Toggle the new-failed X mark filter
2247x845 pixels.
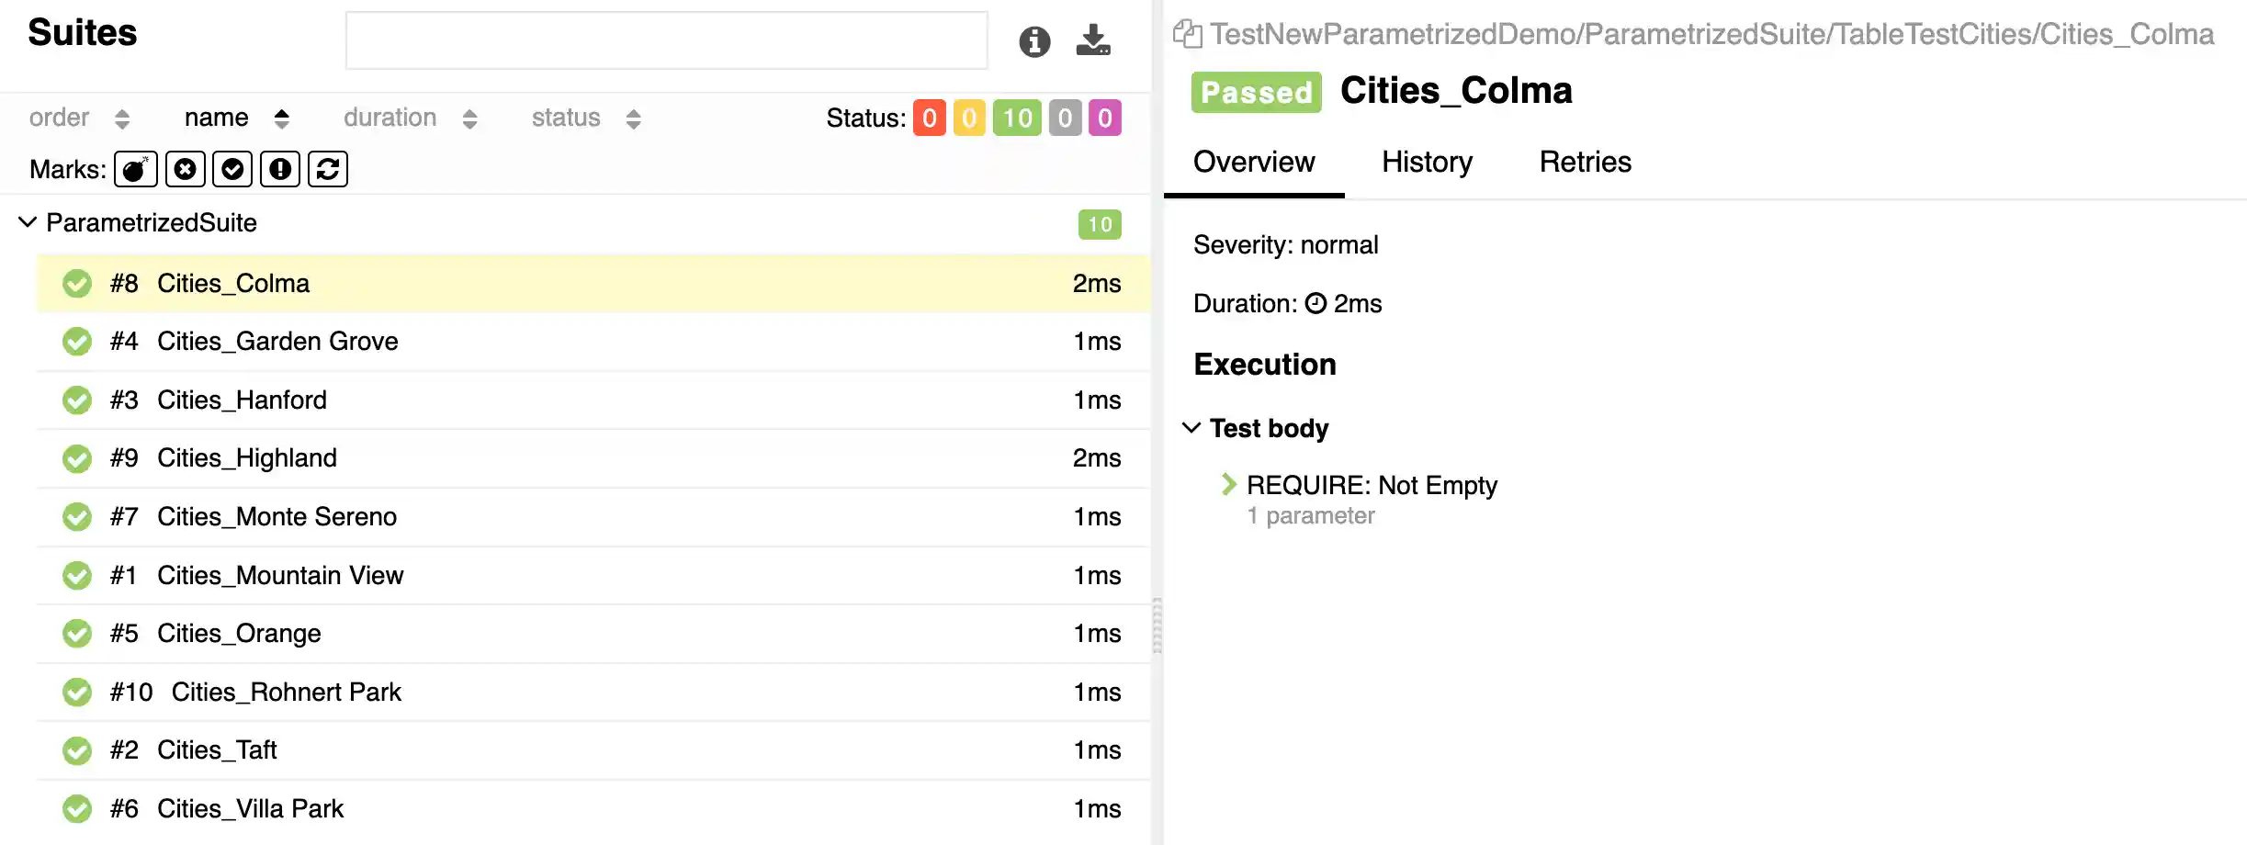coord(186,170)
